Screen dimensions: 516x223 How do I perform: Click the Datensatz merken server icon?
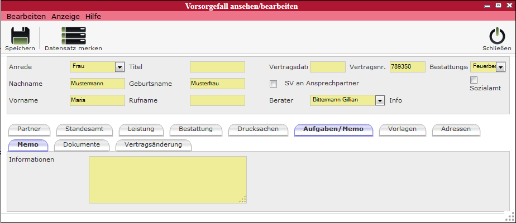pyautogui.click(x=73, y=36)
